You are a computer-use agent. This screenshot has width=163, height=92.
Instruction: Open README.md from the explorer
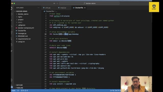tap(23, 36)
